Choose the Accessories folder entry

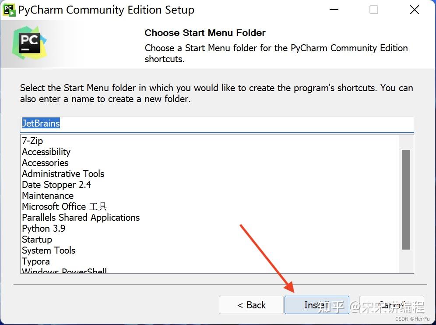pos(45,163)
